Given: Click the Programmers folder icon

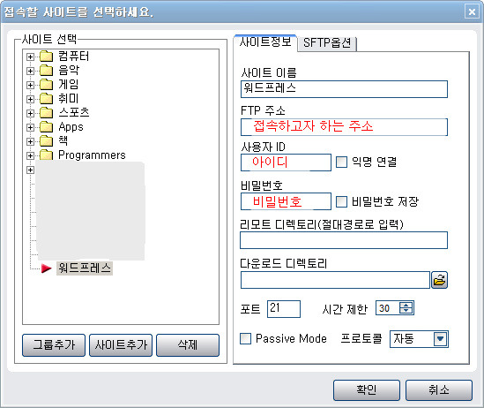Looking at the screenshot, I should coord(47,155).
